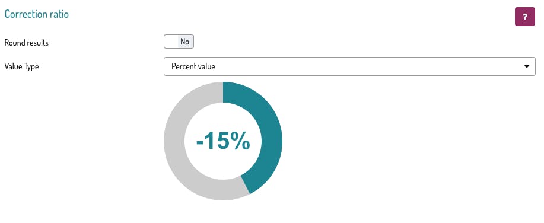
Task: Click the 'No' label on Round results switch
Action: (x=184, y=42)
